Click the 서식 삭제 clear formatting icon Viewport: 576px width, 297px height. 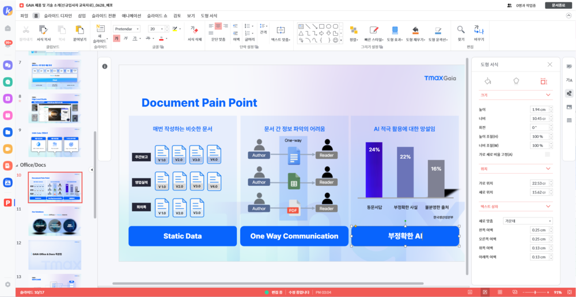click(195, 31)
